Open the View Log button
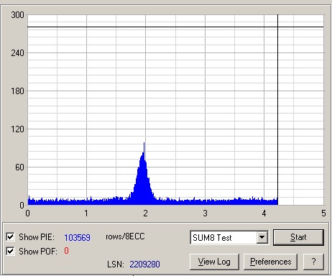The width and height of the screenshot is (332, 276). point(214,262)
